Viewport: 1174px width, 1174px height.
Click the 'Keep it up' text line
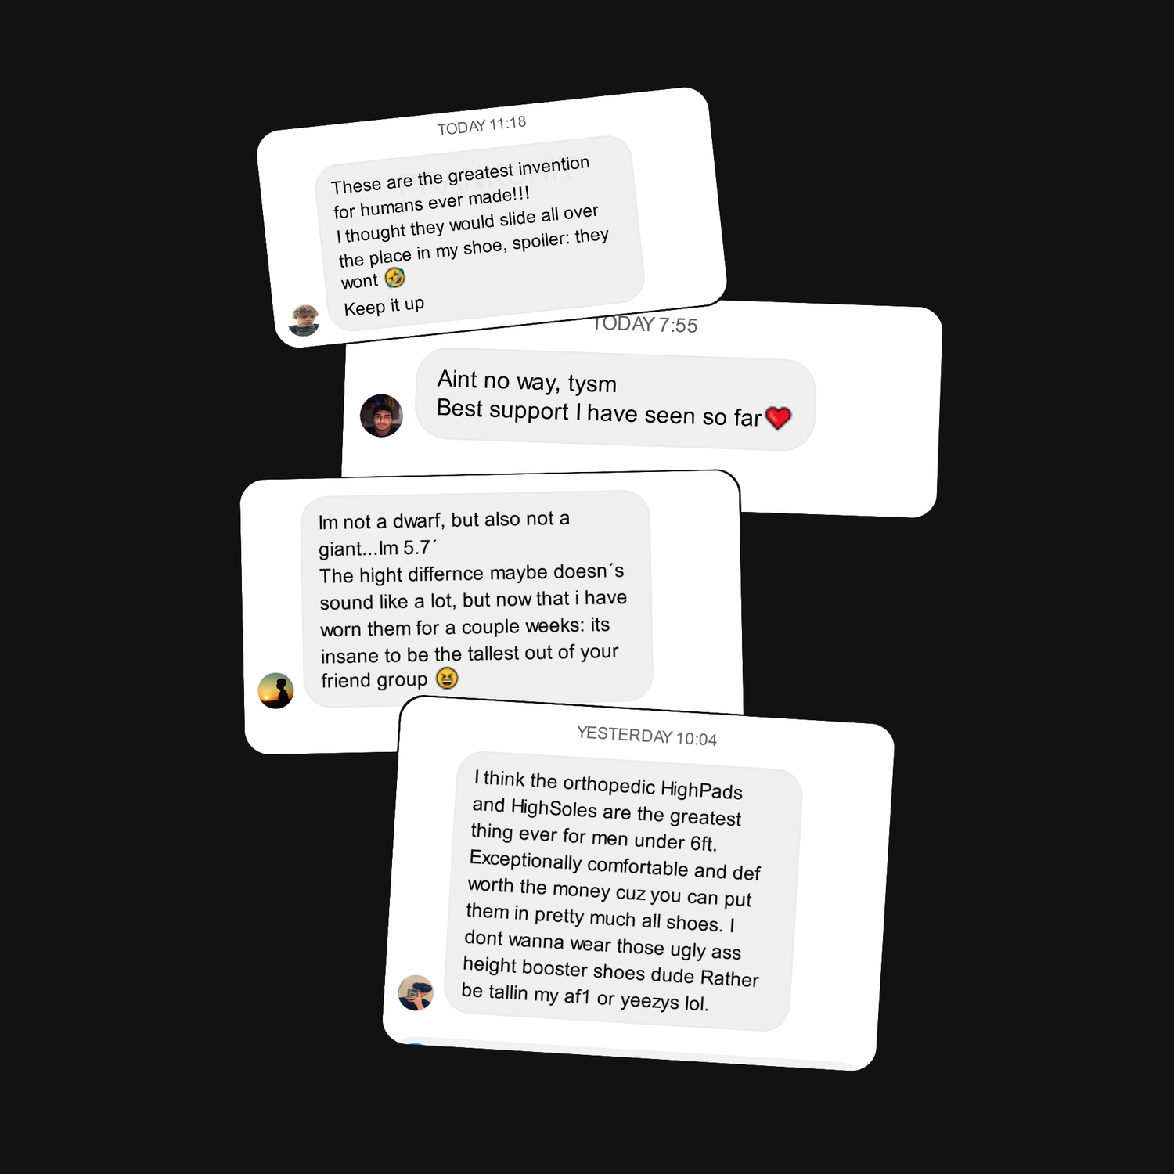click(x=384, y=306)
